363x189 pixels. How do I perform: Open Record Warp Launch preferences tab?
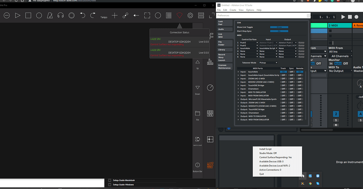click(x=225, y=57)
